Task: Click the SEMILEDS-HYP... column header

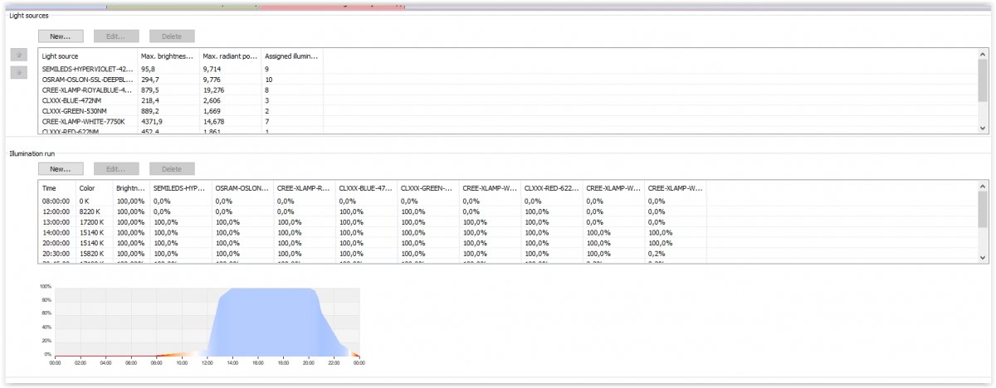Action: [x=181, y=188]
